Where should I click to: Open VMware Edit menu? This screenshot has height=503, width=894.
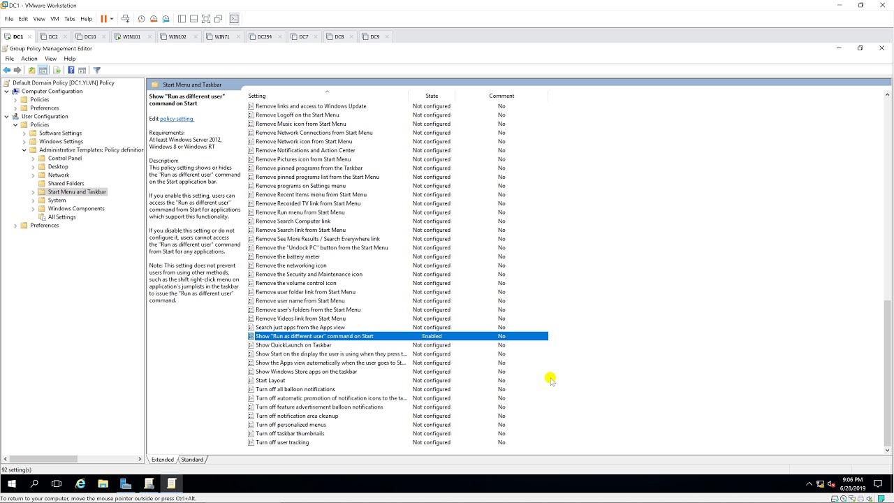pos(23,19)
